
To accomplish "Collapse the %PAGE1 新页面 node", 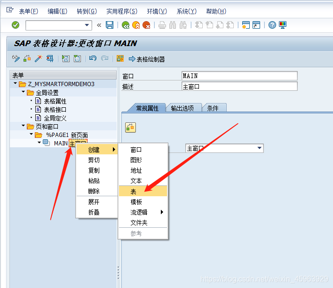I will tap(32, 134).
